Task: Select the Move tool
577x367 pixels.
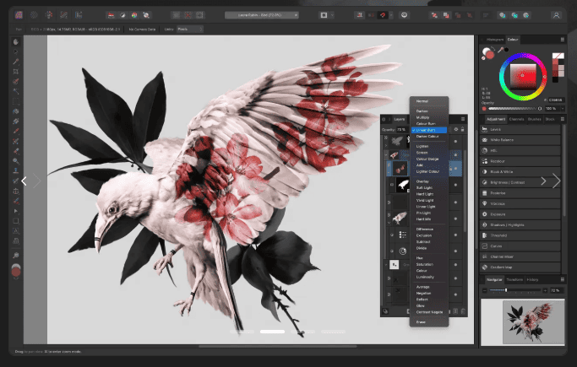Action: click(16, 51)
